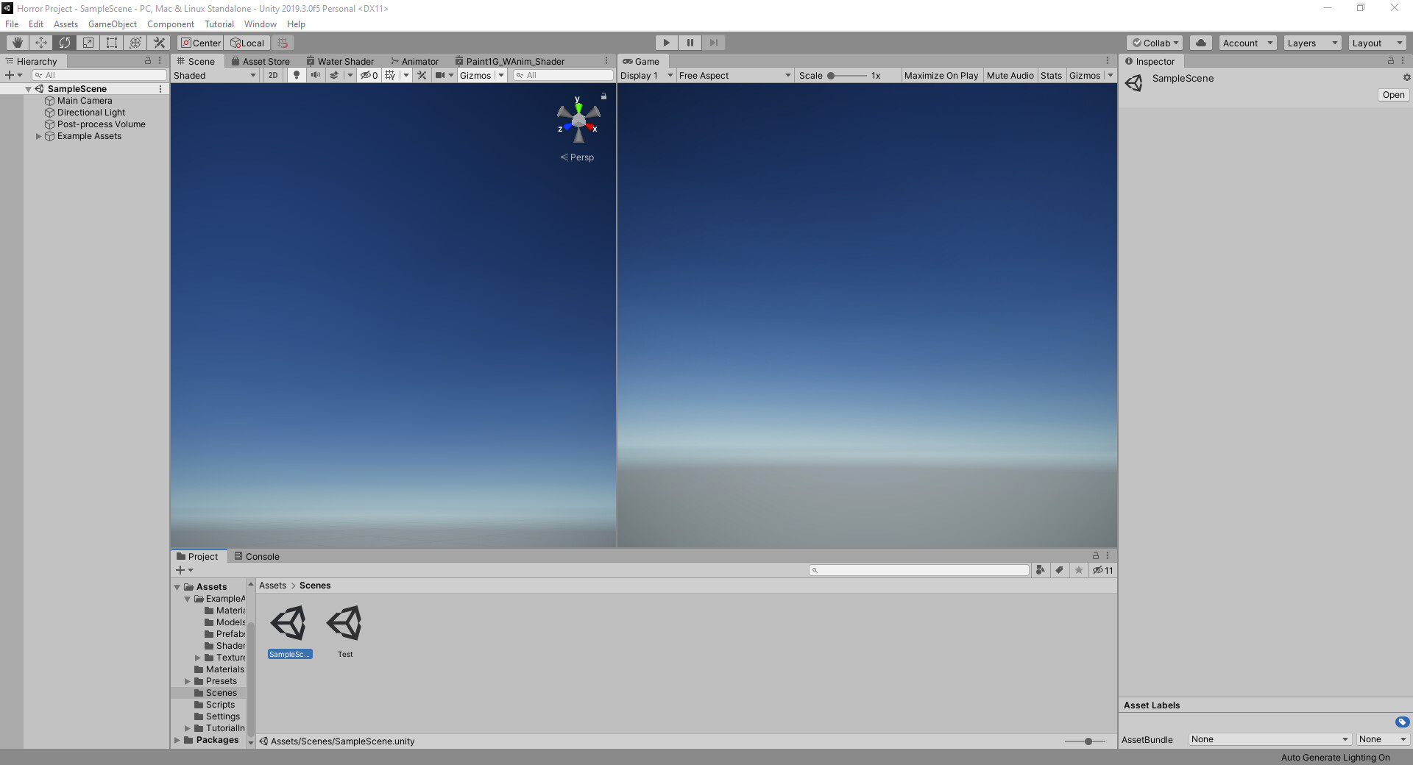Open the Free Aspect dropdown
This screenshot has width=1413, height=765.
click(x=734, y=75)
